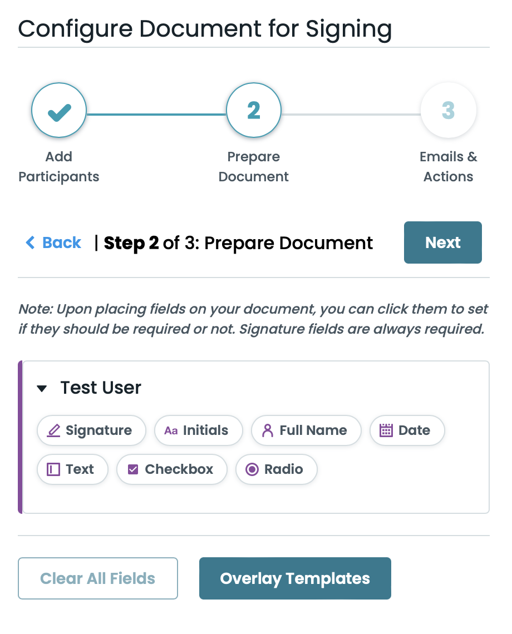
Task: Go Back to previous step
Action: coord(61,242)
